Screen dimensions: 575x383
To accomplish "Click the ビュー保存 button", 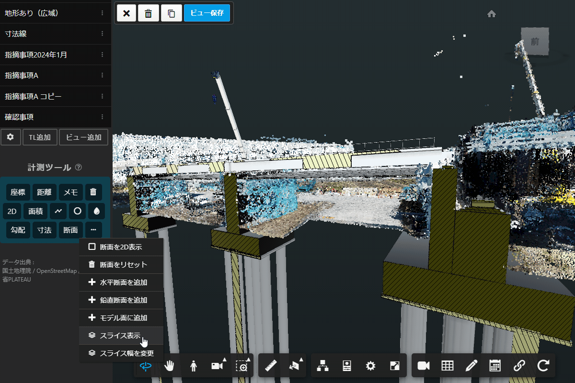I will [207, 13].
